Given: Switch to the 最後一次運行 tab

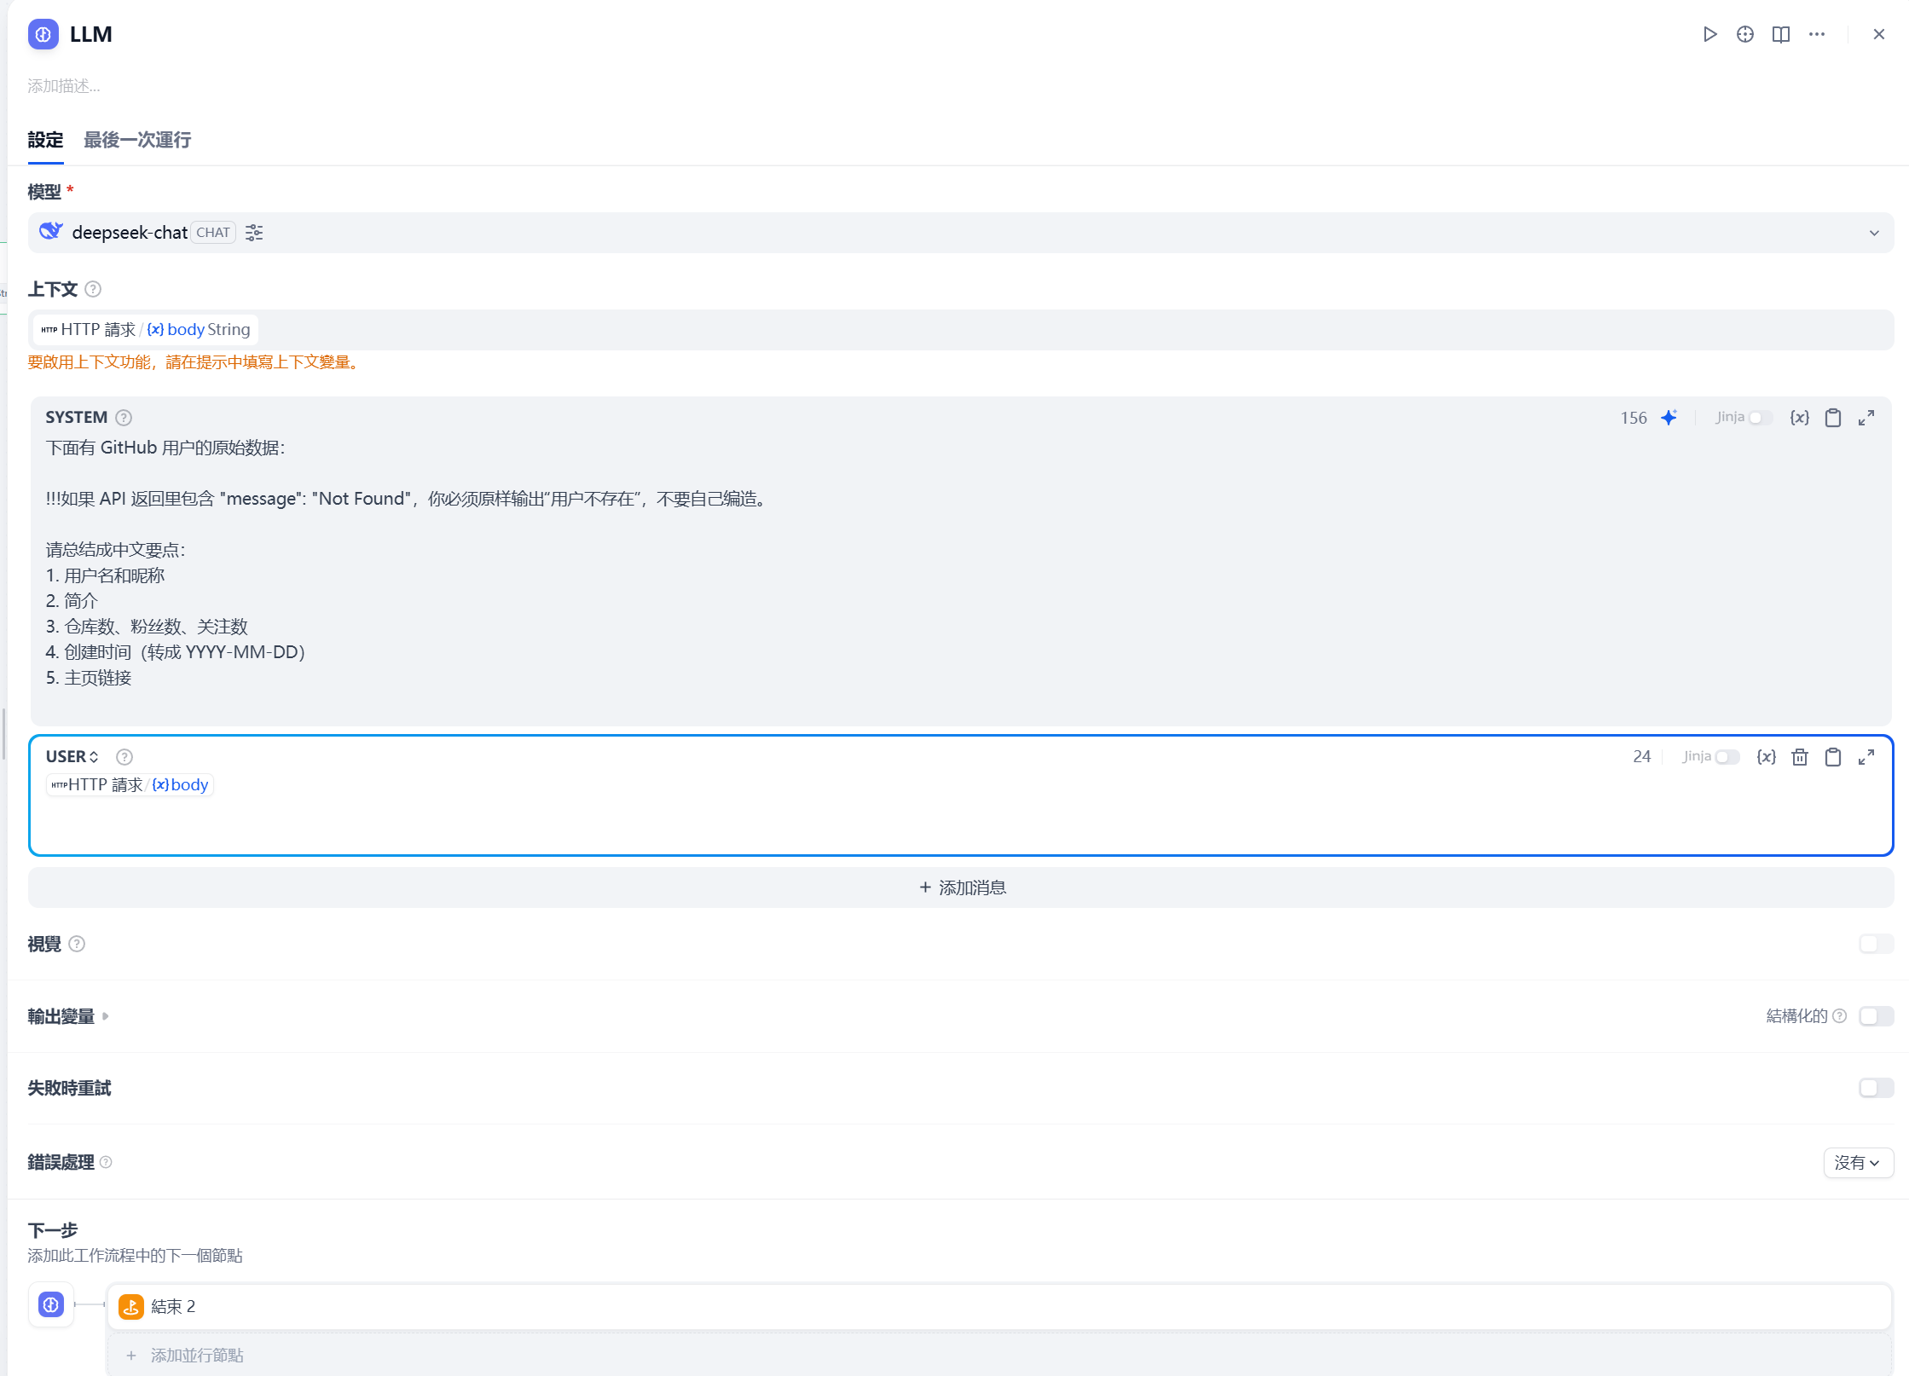Looking at the screenshot, I should 137,140.
